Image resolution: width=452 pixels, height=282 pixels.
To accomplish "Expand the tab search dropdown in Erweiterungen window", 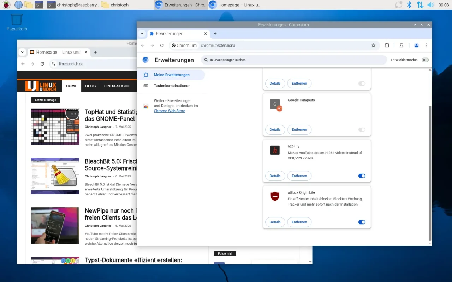I will pos(142,34).
